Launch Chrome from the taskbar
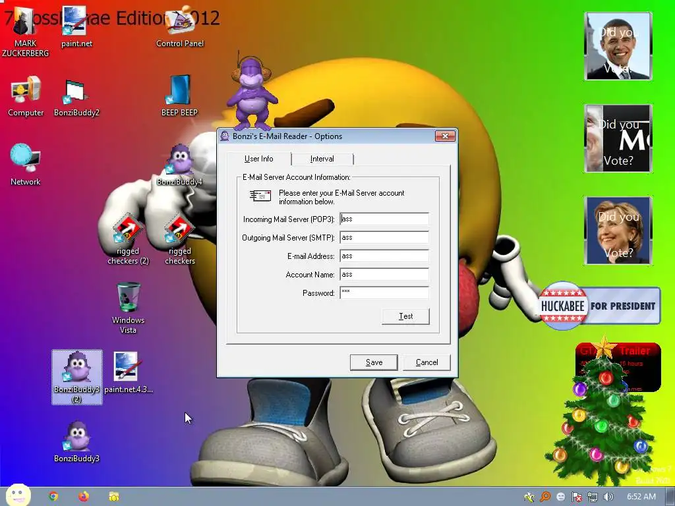 53,497
